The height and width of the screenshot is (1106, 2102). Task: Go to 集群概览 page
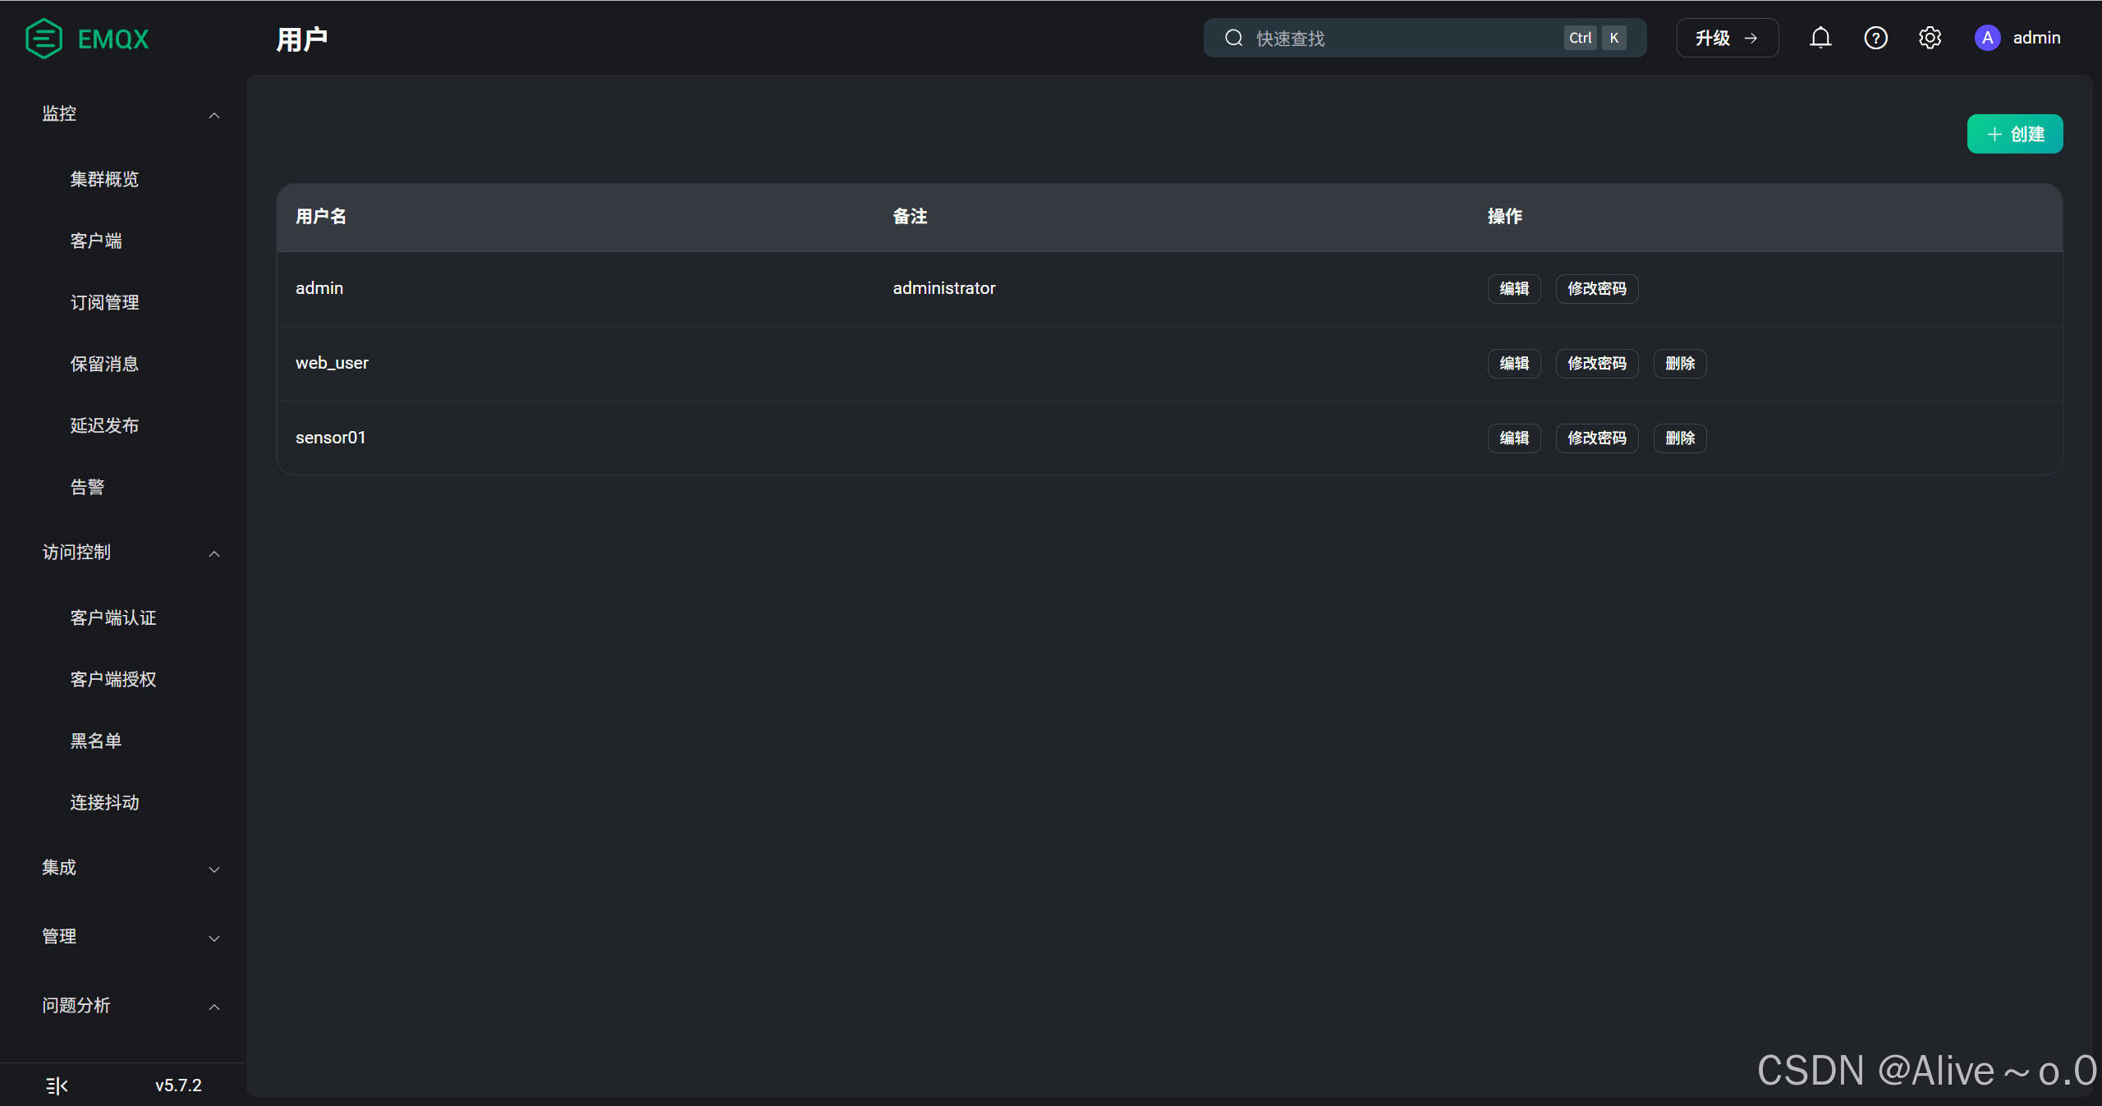coord(104,179)
